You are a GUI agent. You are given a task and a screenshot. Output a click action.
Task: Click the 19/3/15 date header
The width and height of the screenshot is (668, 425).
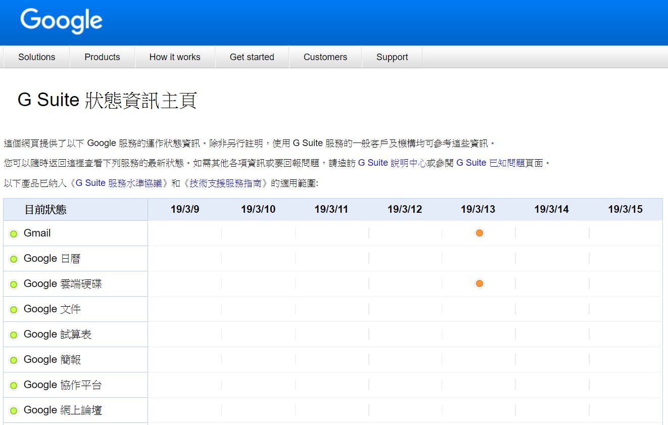[x=626, y=209]
